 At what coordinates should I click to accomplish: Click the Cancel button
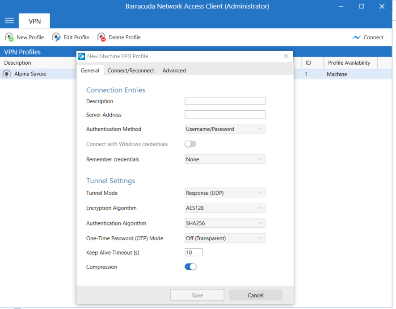click(x=255, y=295)
